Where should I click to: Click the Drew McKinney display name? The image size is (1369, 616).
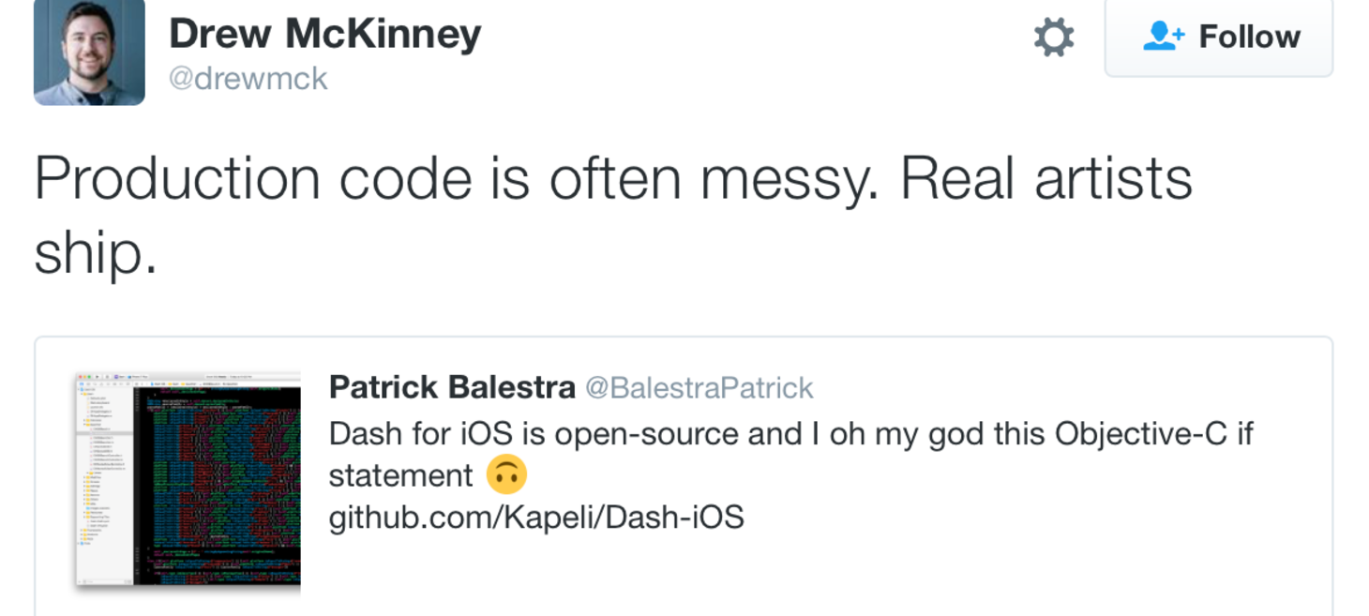pyautogui.click(x=324, y=35)
